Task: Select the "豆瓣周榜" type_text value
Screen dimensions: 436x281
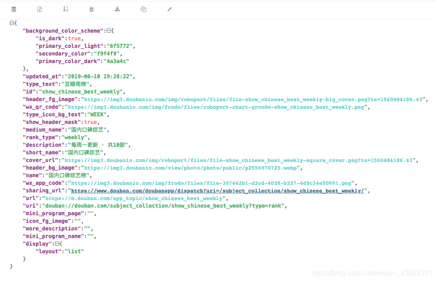Action: click(x=76, y=84)
